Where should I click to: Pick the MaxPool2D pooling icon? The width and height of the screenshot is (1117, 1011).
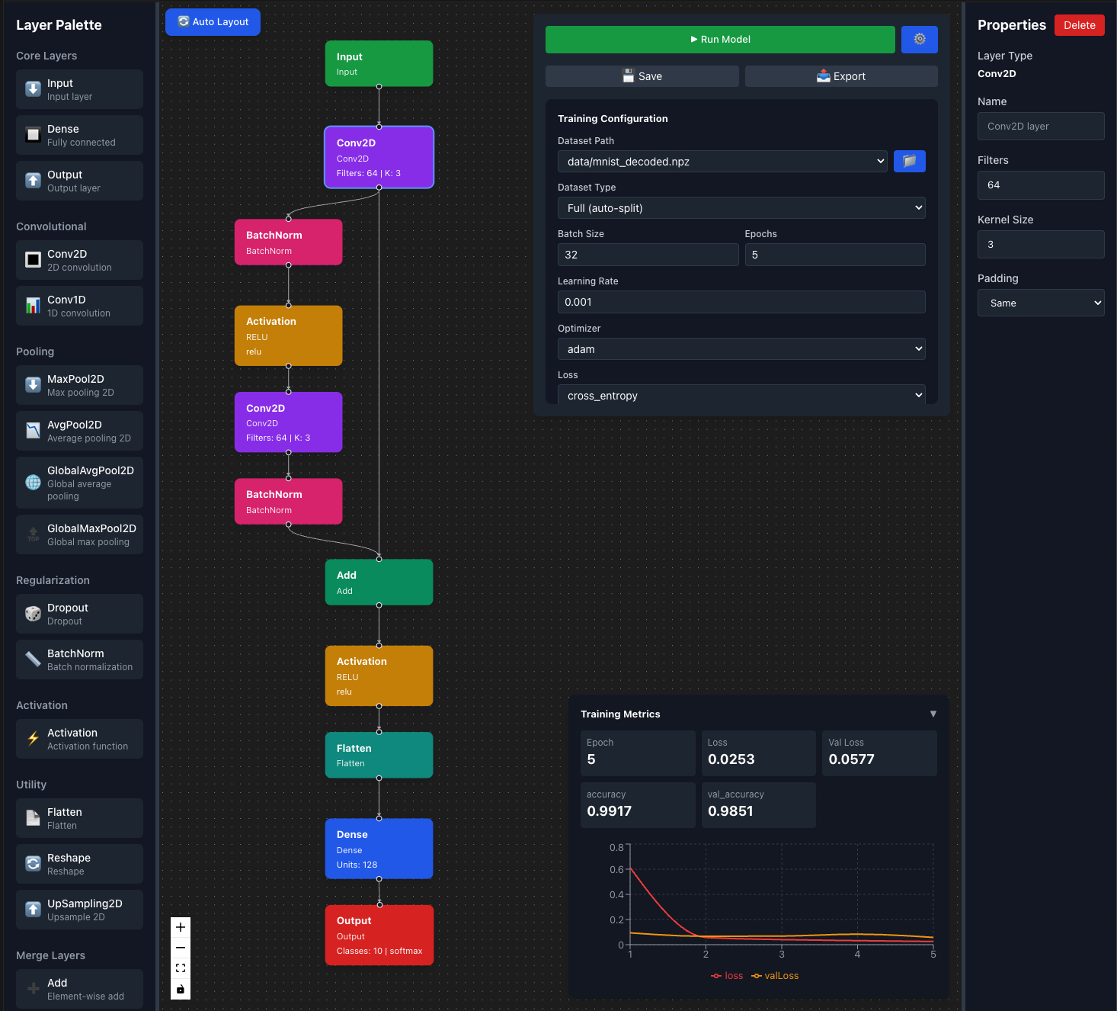tap(32, 384)
